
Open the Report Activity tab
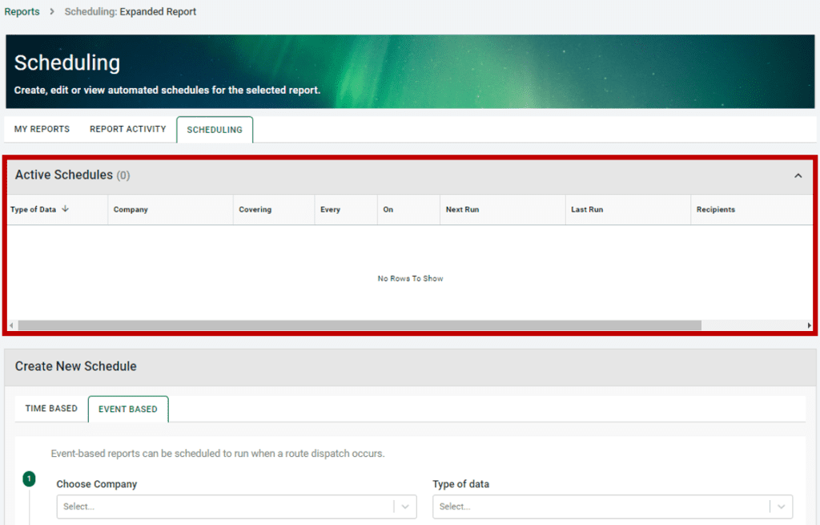pos(127,129)
